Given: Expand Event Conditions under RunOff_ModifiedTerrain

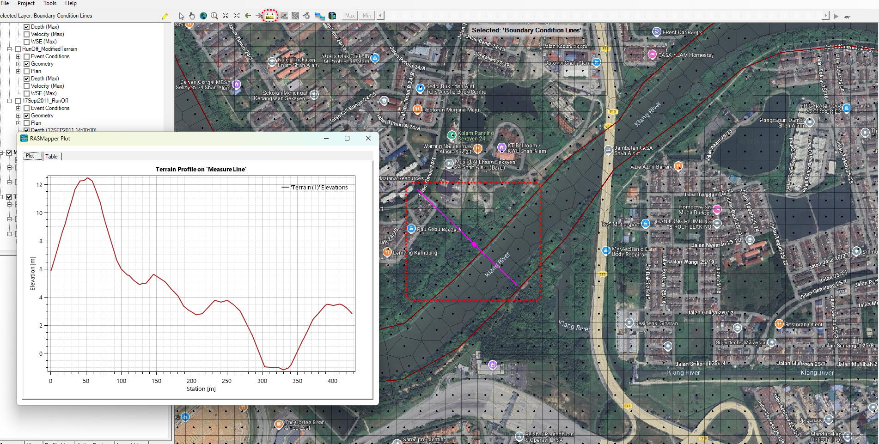Looking at the screenshot, I should coord(18,56).
